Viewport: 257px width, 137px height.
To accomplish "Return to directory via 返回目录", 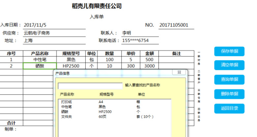I will pyautogui.click(x=229, y=108).
